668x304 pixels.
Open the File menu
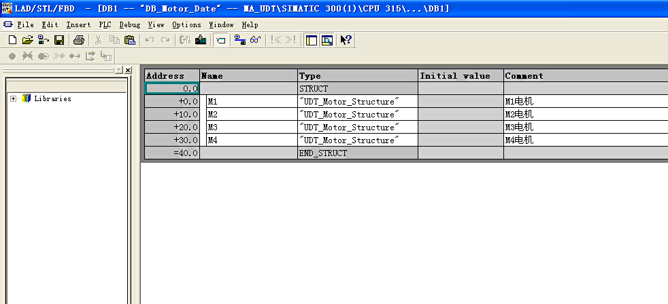point(25,24)
